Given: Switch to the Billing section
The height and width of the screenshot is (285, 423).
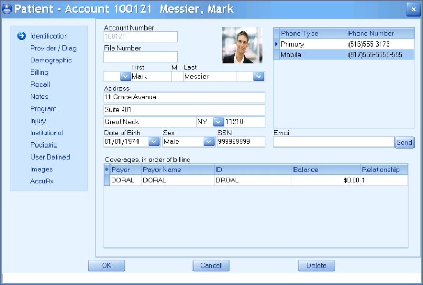Looking at the screenshot, I should pos(39,72).
